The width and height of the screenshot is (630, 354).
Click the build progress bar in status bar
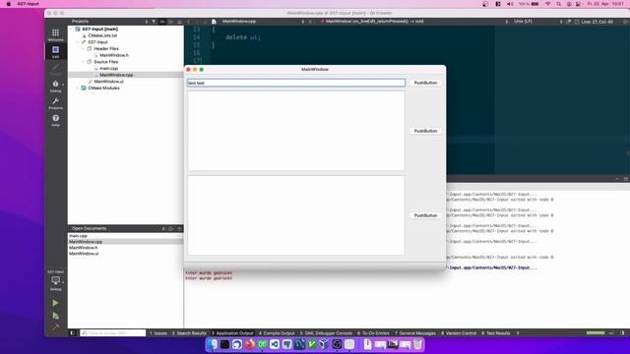point(596,332)
